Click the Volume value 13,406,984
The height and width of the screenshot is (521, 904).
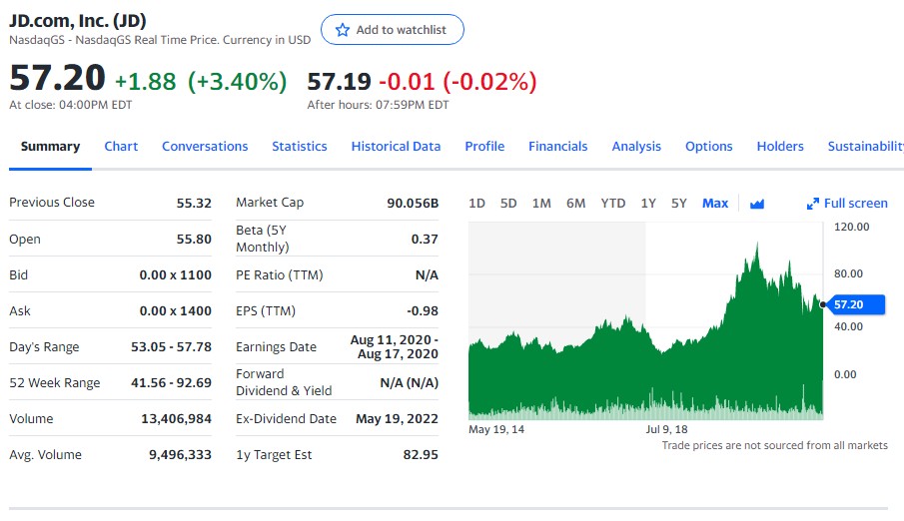(x=177, y=419)
